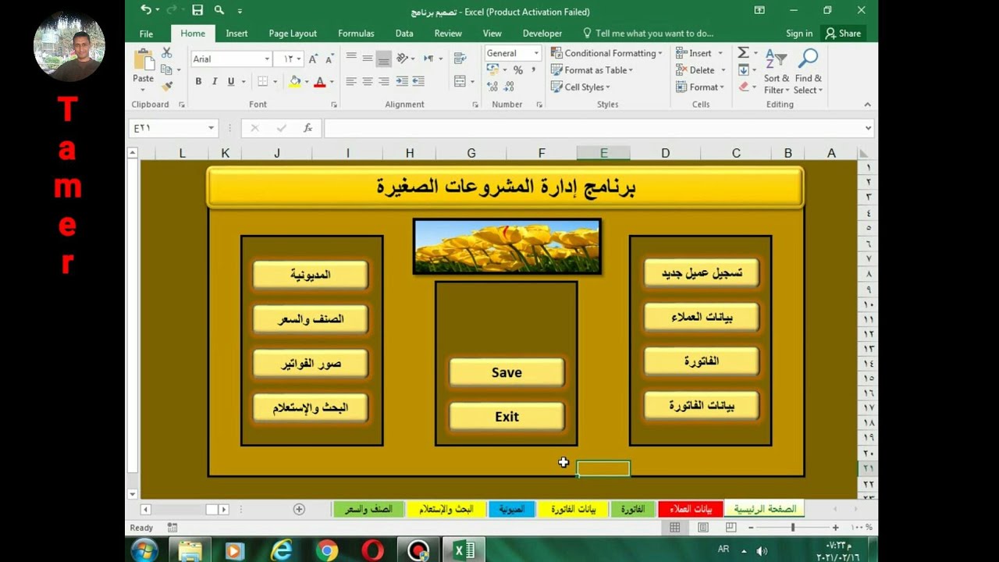Click the Save button on the sheet
The height and width of the screenshot is (562, 999).
point(507,372)
